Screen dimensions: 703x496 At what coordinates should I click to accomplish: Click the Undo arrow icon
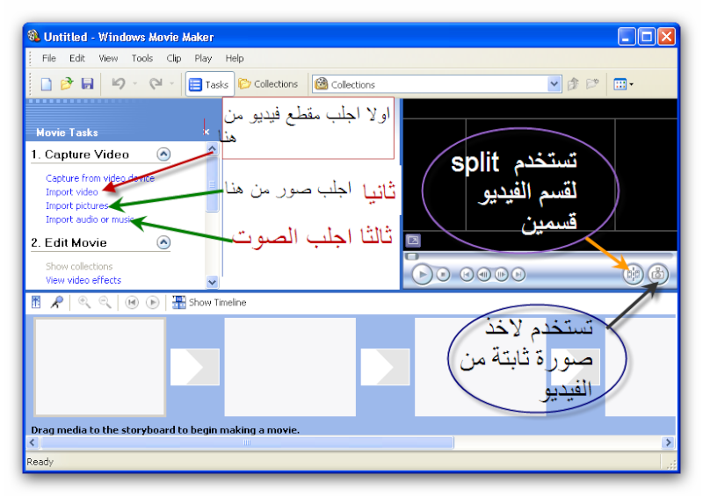(119, 83)
